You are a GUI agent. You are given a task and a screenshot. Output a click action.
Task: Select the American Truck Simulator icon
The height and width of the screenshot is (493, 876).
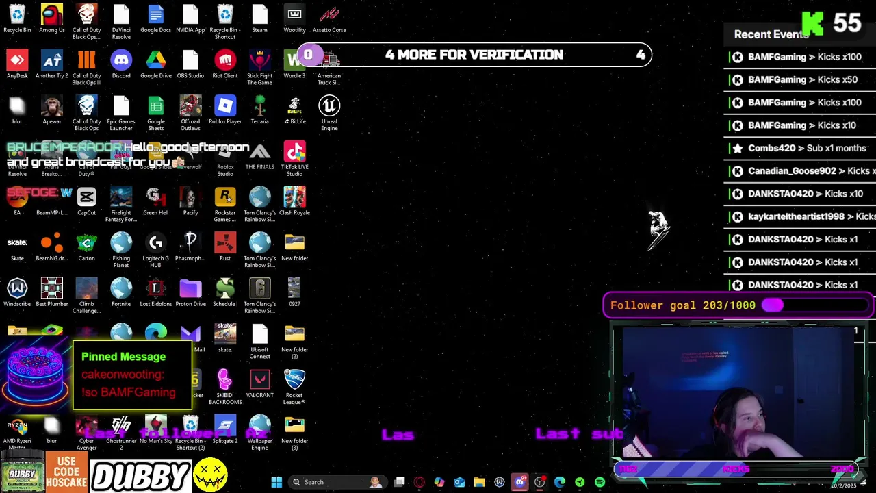point(329,68)
